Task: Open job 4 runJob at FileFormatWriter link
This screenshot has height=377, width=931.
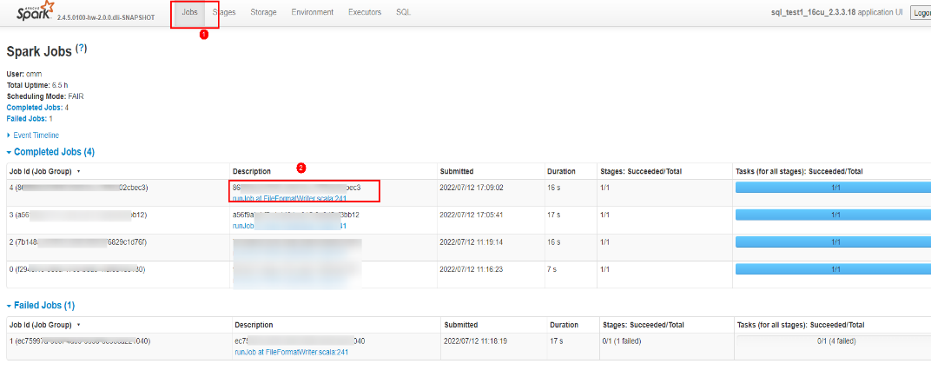Action: click(x=289, y=198)
